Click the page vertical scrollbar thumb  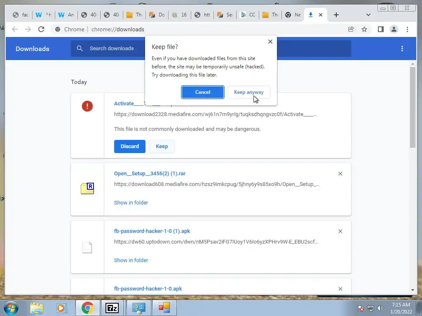point(413,107)
